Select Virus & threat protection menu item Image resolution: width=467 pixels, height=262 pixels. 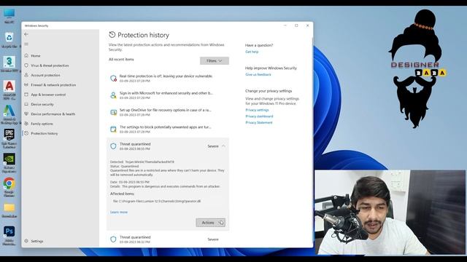50,65
